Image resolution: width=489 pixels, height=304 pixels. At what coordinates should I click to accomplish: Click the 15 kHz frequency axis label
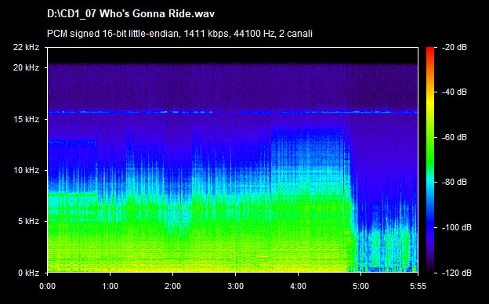[x=26, y=119]
